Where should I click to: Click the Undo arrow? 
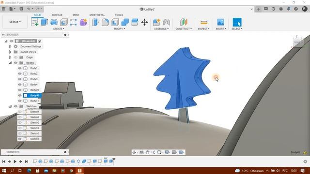pos(29,9)
